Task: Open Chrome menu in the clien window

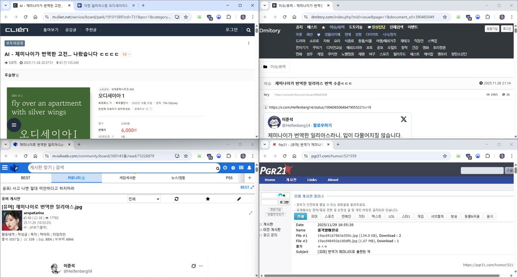Action: pyautogui.click(x=253, y=17)
